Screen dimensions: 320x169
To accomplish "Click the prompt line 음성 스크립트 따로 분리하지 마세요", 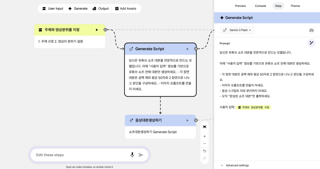I will point(243,91).
